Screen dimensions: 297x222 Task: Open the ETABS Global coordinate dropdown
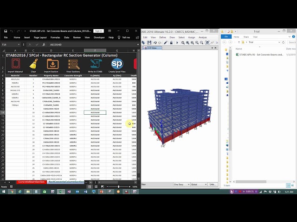[206, 185]
